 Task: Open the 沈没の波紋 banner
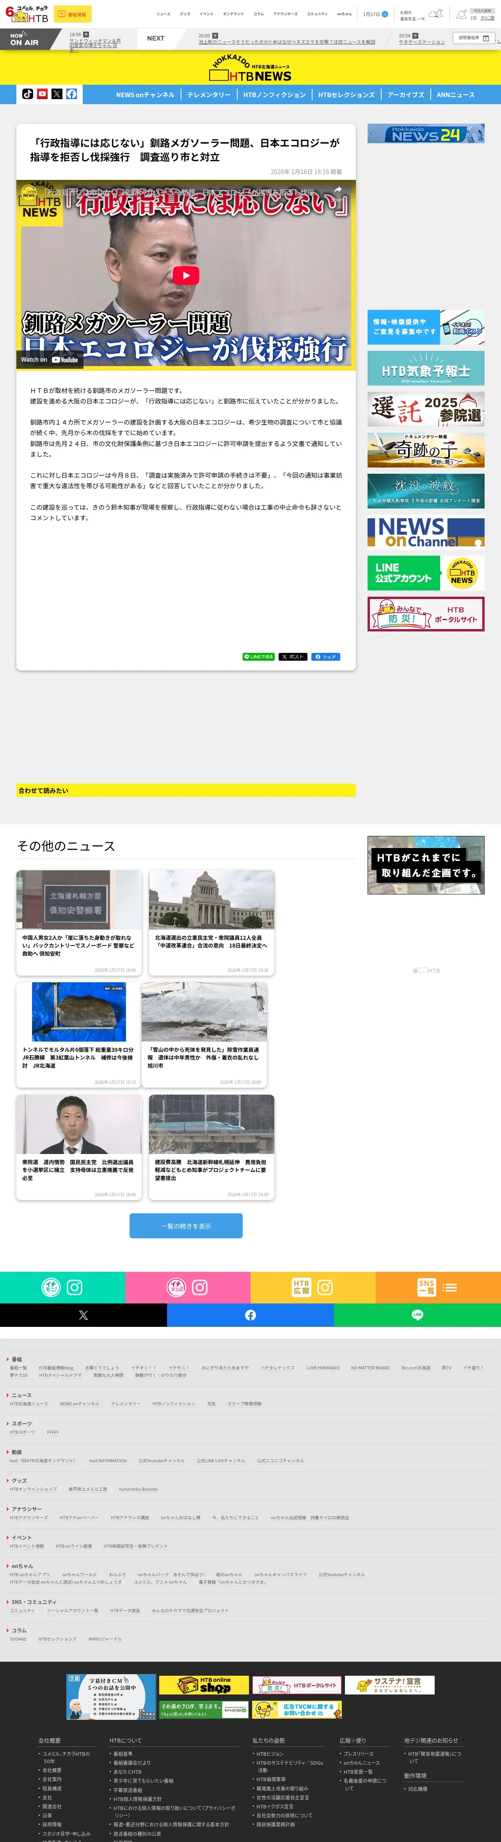pyautogui.click(x=426, y=491)
